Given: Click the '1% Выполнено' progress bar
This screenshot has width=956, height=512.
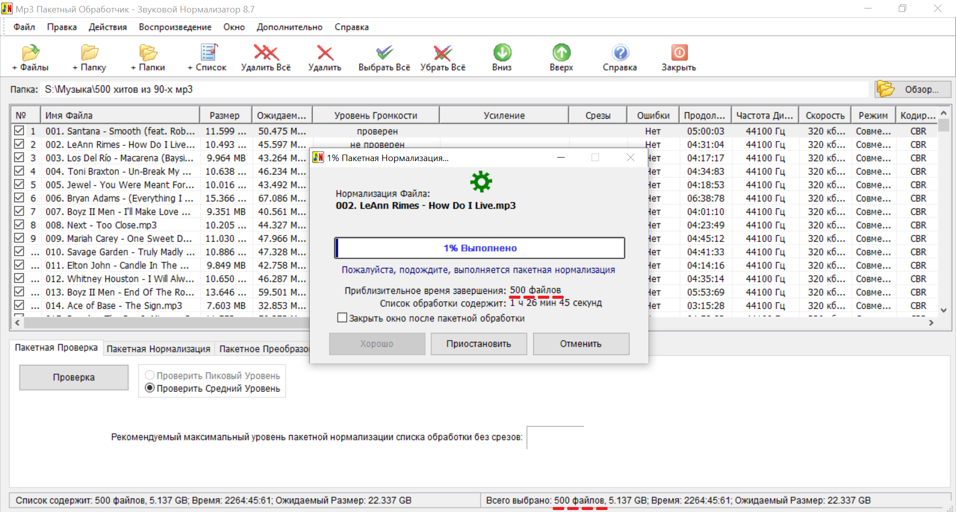Looking at the screenshot, I should pos(479,248).
